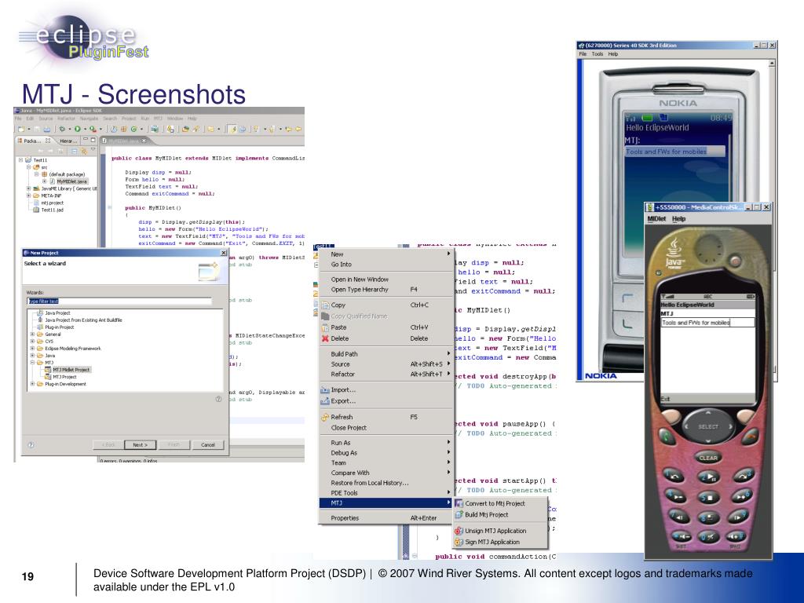
Task: Click the Print icon in Eclipse toolbar
Action: 46,130
